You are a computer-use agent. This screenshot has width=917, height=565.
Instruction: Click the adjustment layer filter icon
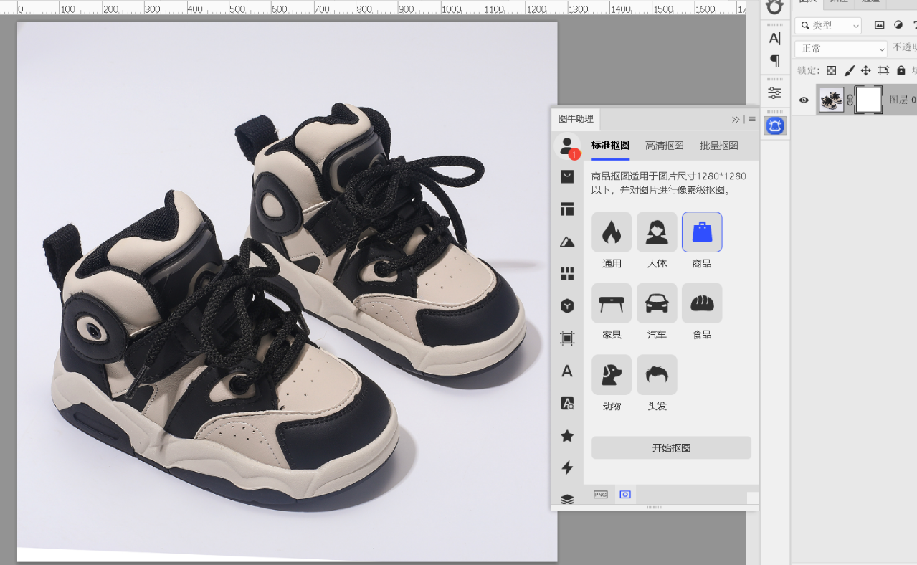click(x=898, y=25)
